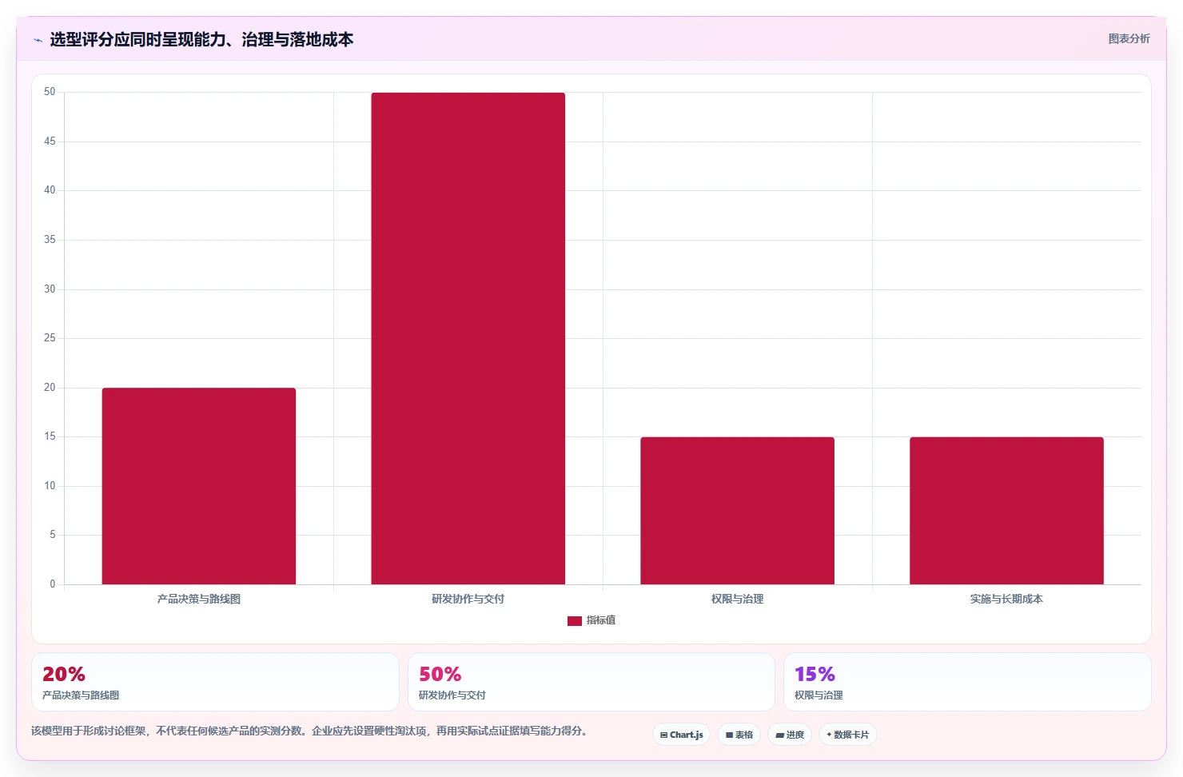The width and height of the screenshot is (1183, 777).
Task: Click the y-axis value 30
Action: point(50,289)
